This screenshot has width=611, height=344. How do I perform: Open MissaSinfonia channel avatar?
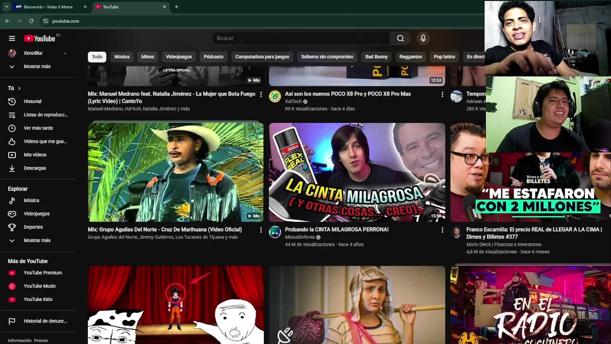[x=275, y=232]
